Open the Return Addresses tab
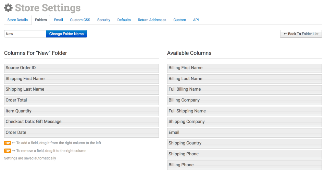325x170 pixels. pyautogui.click(x=152, y=20)
